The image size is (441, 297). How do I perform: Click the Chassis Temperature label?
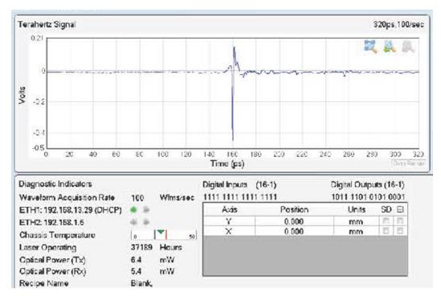point(57,235)
